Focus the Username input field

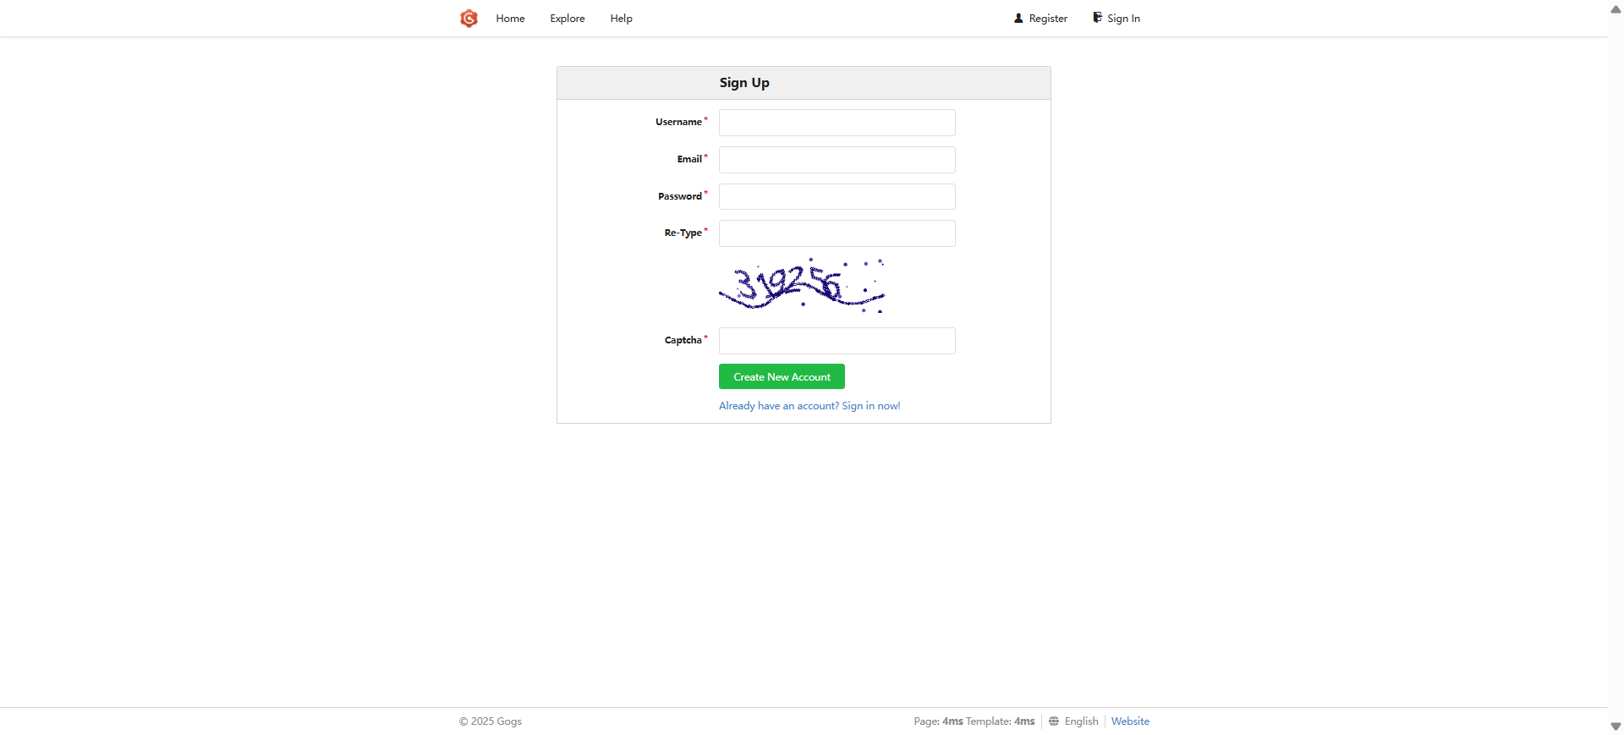click(x=837, y=123)
